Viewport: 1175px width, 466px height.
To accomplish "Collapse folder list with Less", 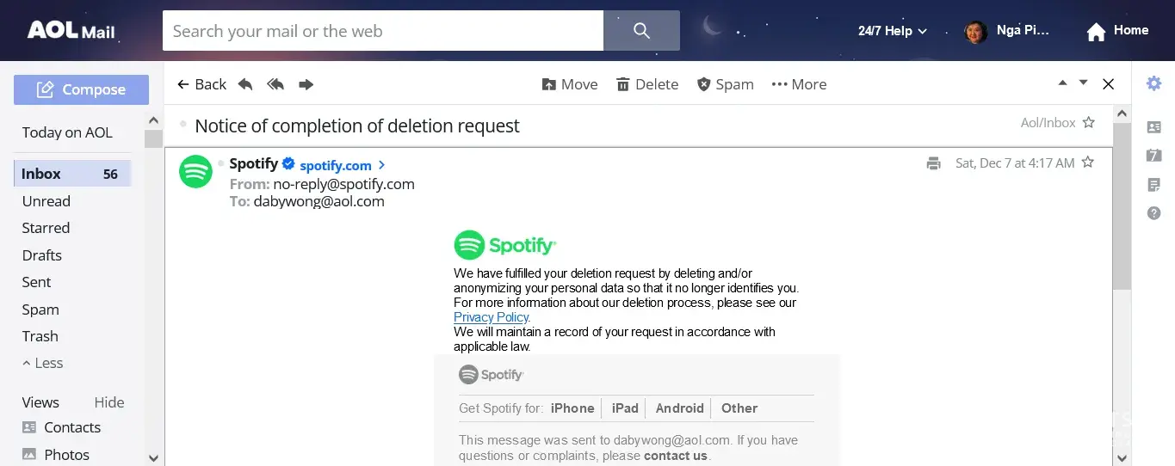I will 43,363.
